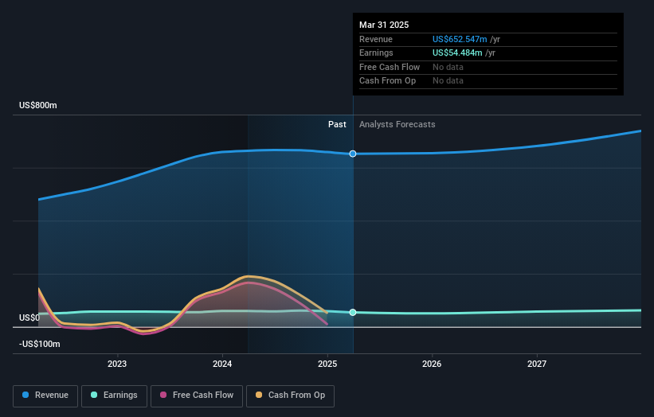Toggle the Revenue legend button
The width and height of the screenshot is (654, 417).
pos(45,396)
